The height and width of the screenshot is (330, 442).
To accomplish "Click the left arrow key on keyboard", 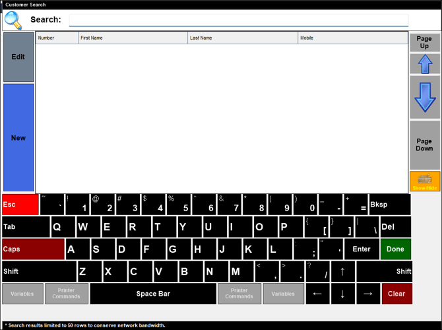I will [x=317, y=294].
